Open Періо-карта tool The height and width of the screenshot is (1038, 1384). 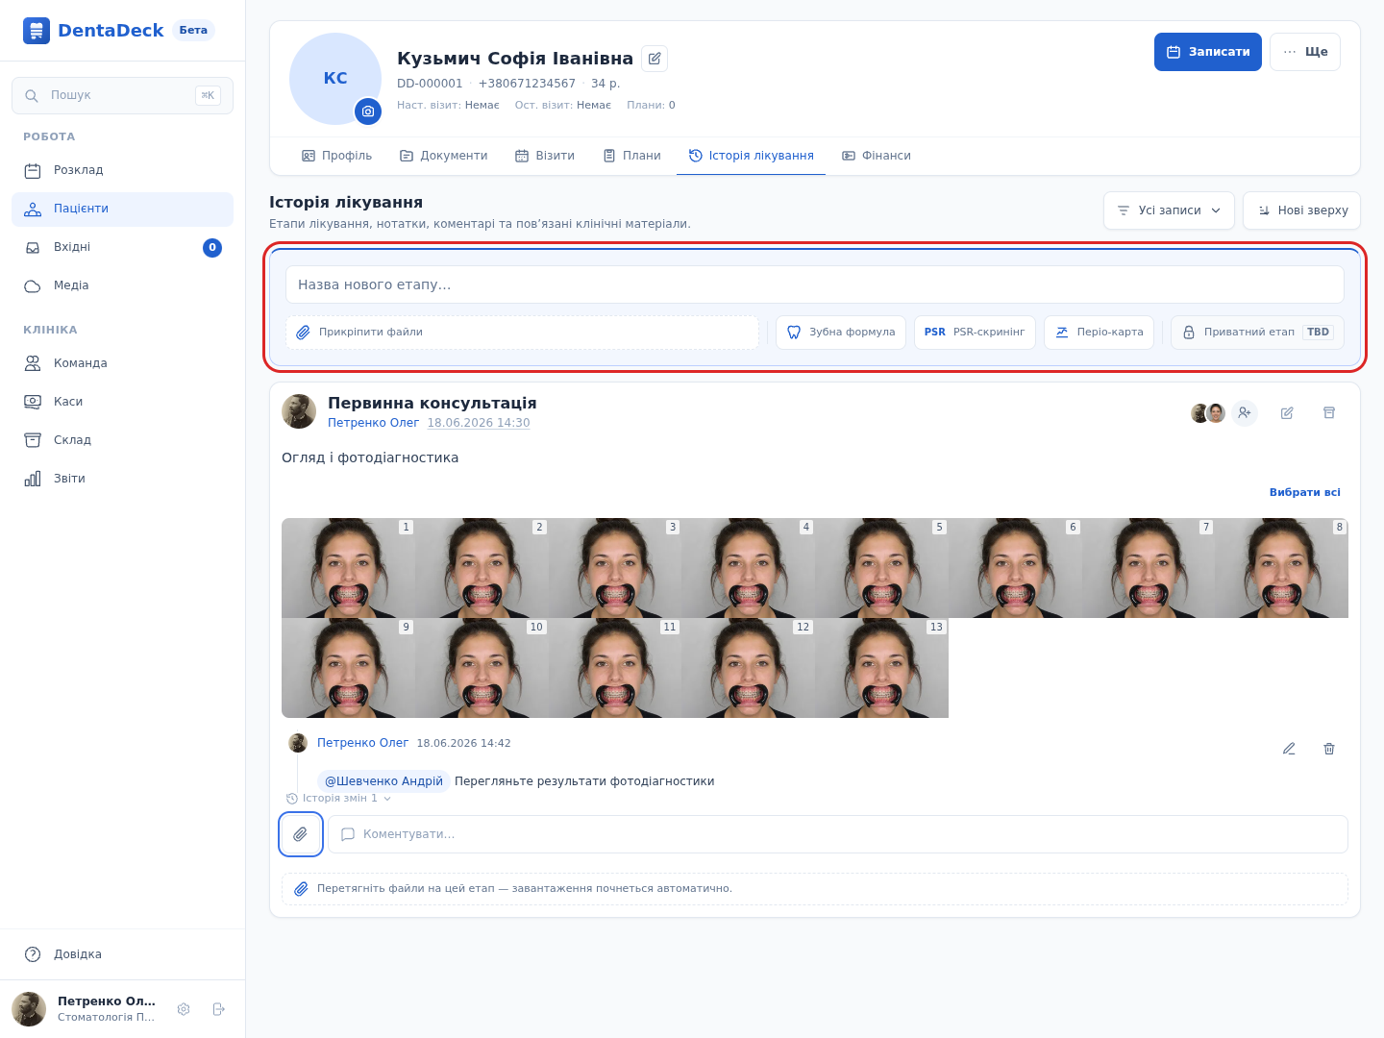[x=1099, y=333]
